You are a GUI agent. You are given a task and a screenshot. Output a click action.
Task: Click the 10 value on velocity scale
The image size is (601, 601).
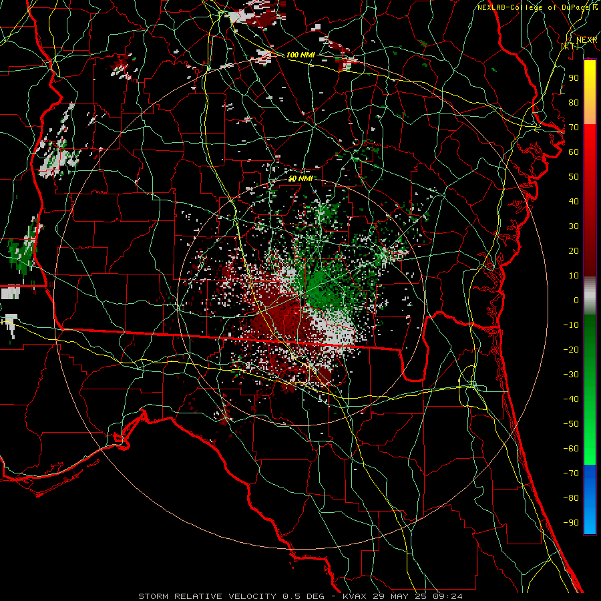click(574, 276)
